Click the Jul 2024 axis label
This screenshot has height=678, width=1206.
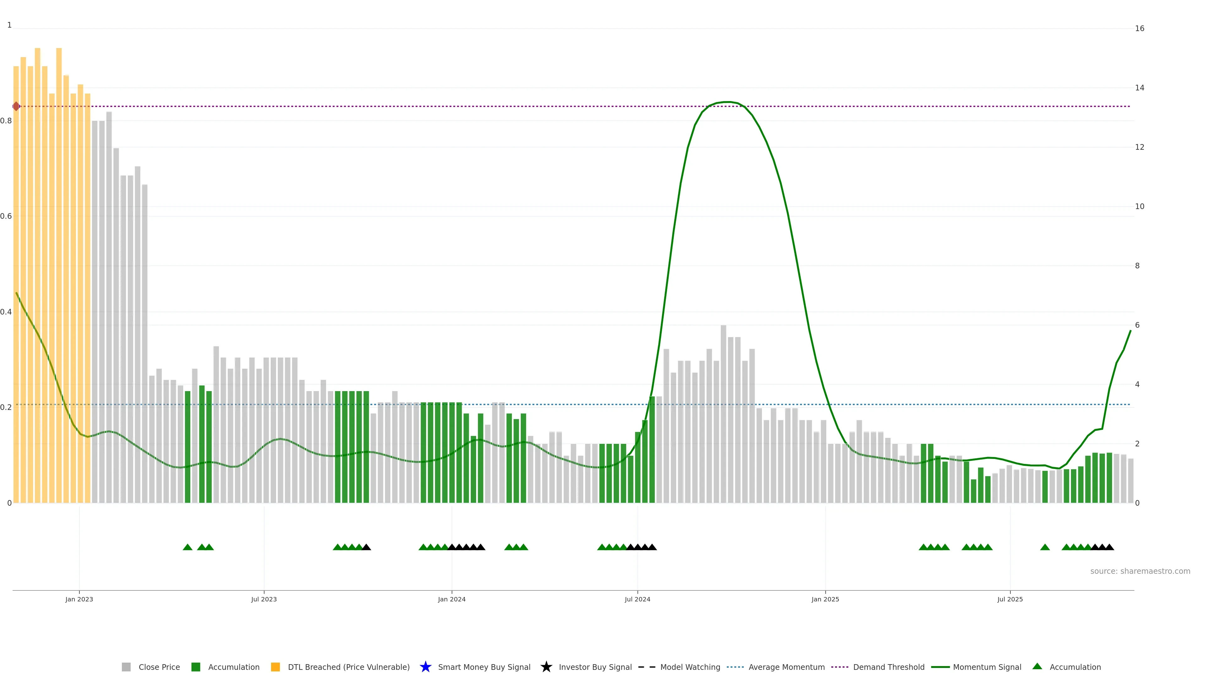pos(637,600)
